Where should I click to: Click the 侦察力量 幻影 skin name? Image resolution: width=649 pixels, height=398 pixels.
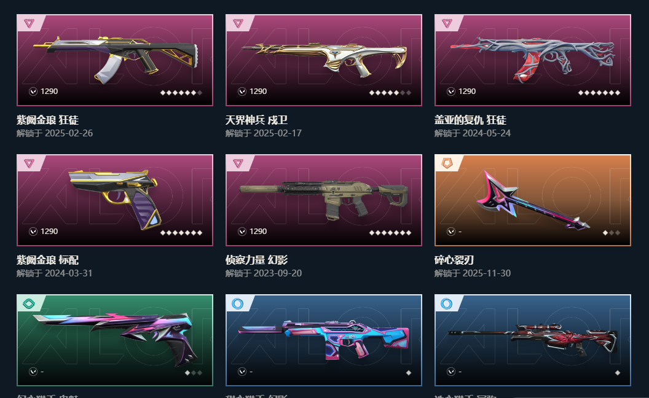click(257, 260)
